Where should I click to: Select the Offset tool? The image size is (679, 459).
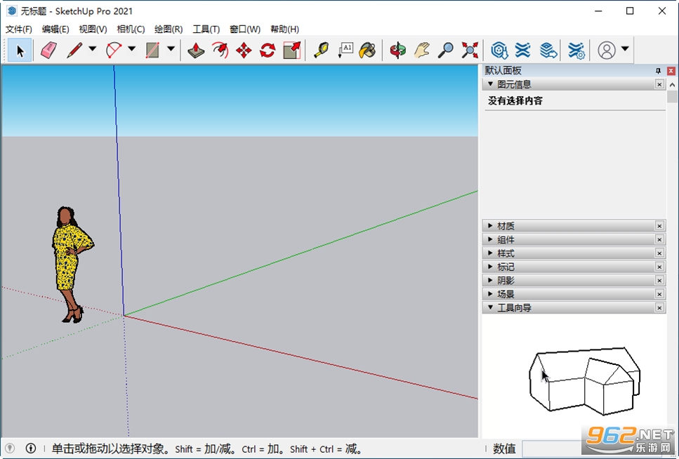coord(220,51)
